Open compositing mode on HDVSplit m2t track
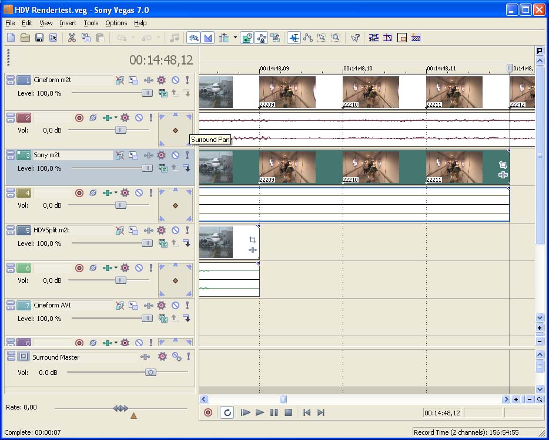Image resolution: width=549 pixels, height=440 pixels. (163, 243)
